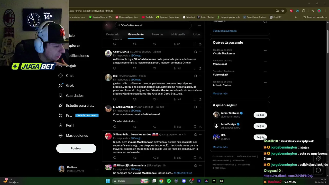
Task: Reply to the Copy X MK-2 post
Action: click(x=115, y=68)
